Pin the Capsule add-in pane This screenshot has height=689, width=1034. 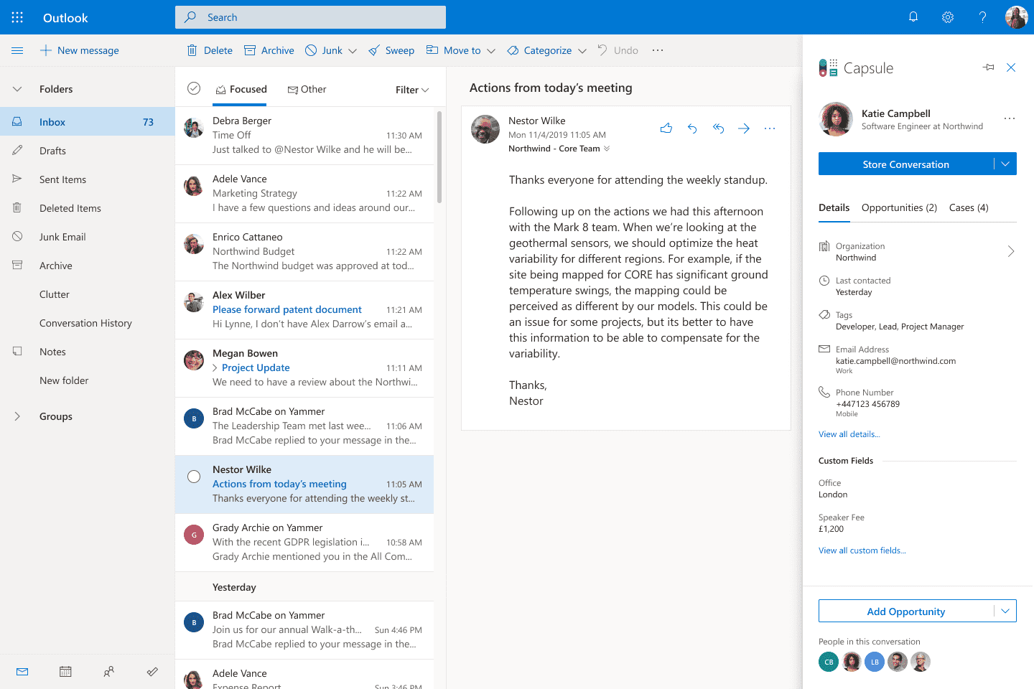pos(988,67)
